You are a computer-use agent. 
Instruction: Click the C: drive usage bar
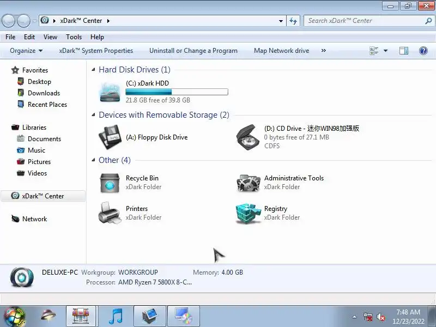pos(177,92)
